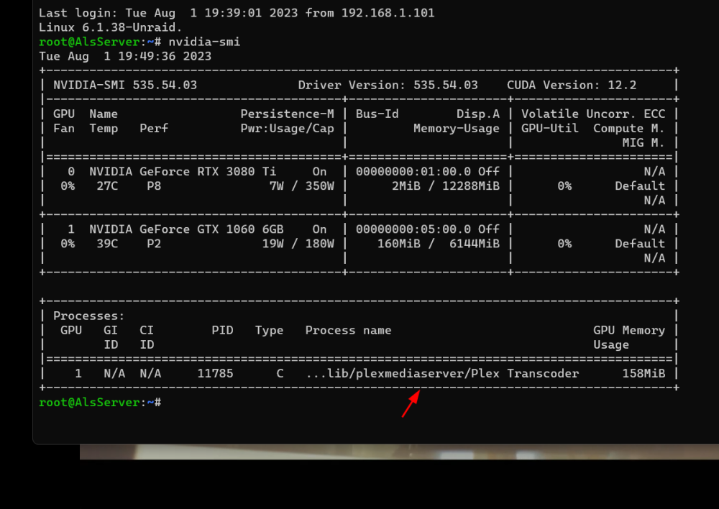719x509 pixels.
Task: Select the timestamp 'Tue Aug 1 19:49:36 2023'
Action: pos(125,56)
